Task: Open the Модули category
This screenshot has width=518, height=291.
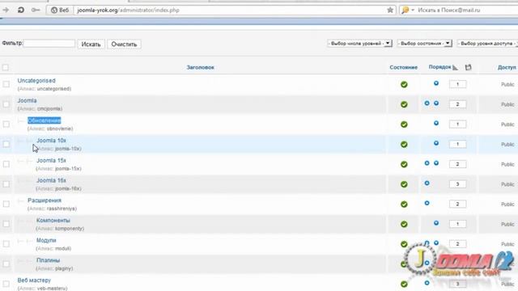Action: point(46,240)
